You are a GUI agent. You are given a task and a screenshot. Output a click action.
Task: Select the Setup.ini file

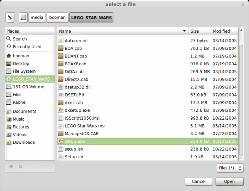point(148,157)
